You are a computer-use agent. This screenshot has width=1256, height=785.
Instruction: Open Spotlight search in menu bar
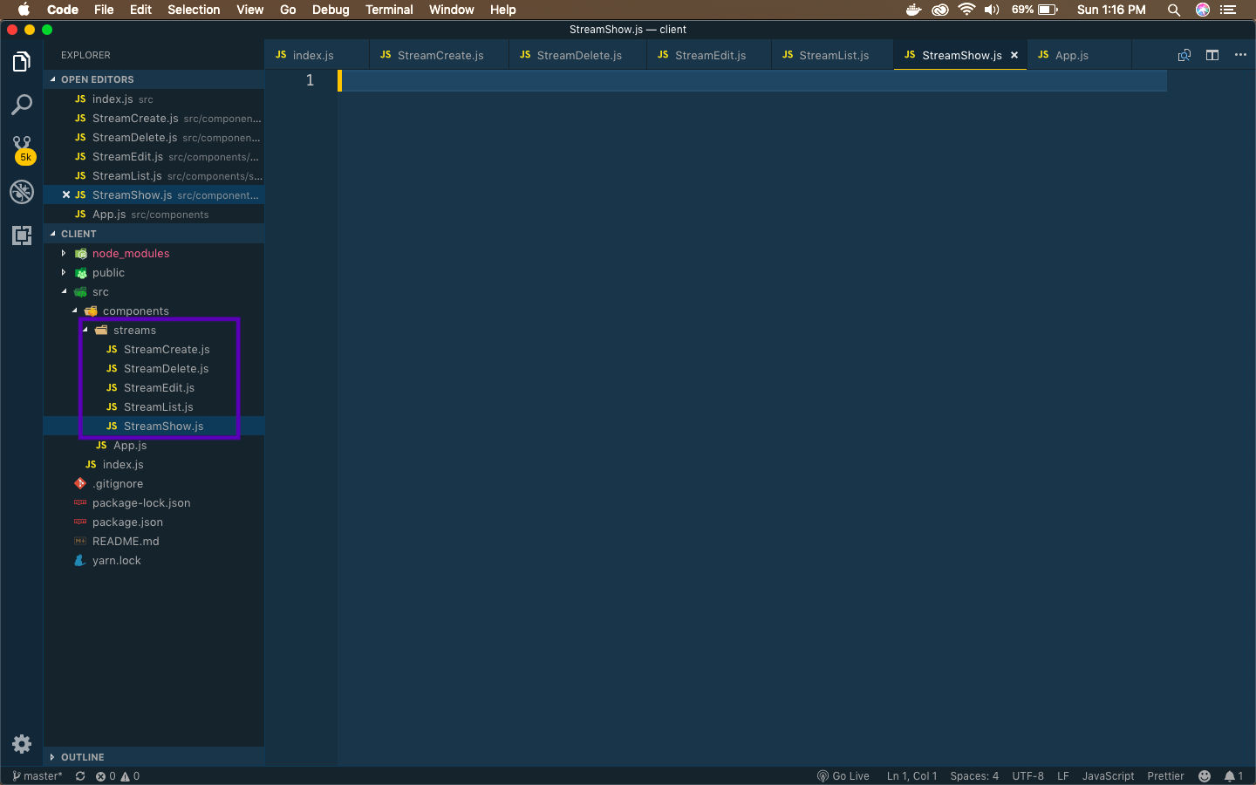(1174, 10)
